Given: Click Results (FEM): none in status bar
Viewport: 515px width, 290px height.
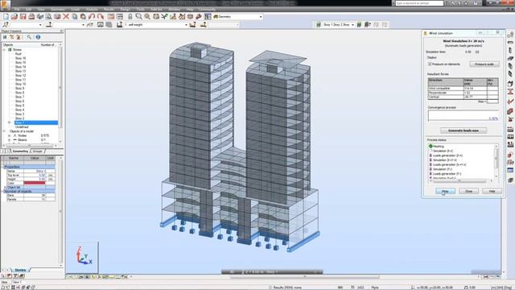Looking at the screenshot, I should (287, 288).
